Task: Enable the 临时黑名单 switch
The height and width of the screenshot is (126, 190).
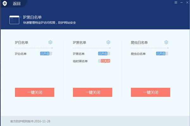Action: pyautogui.click(x=104, y=61)
